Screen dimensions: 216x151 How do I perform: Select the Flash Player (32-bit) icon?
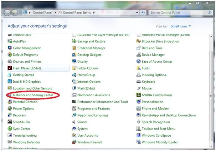coord(10,68)
